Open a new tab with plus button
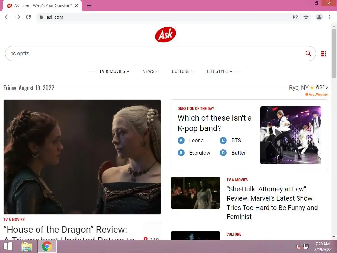Viewport: 337px width, 253px height. (89, 6)
